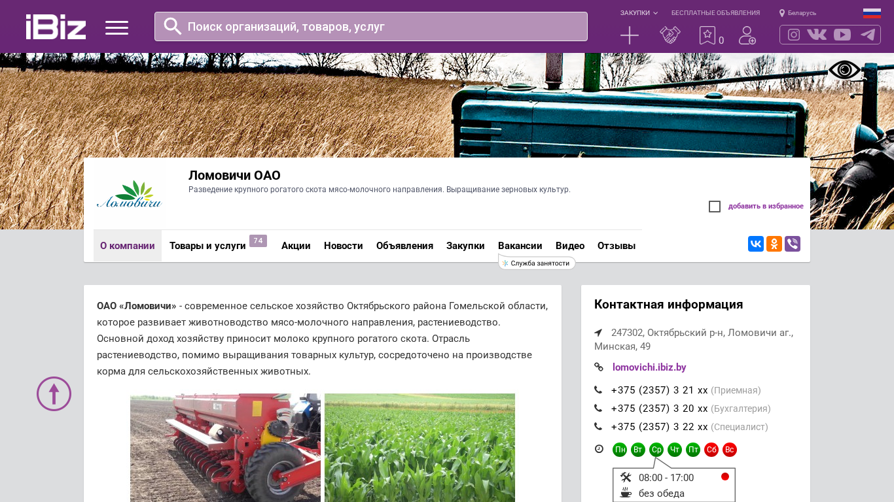This screenshot has width=894, height=502.
Task: Reveal phone number for Приемная
Action: [659, 390]
